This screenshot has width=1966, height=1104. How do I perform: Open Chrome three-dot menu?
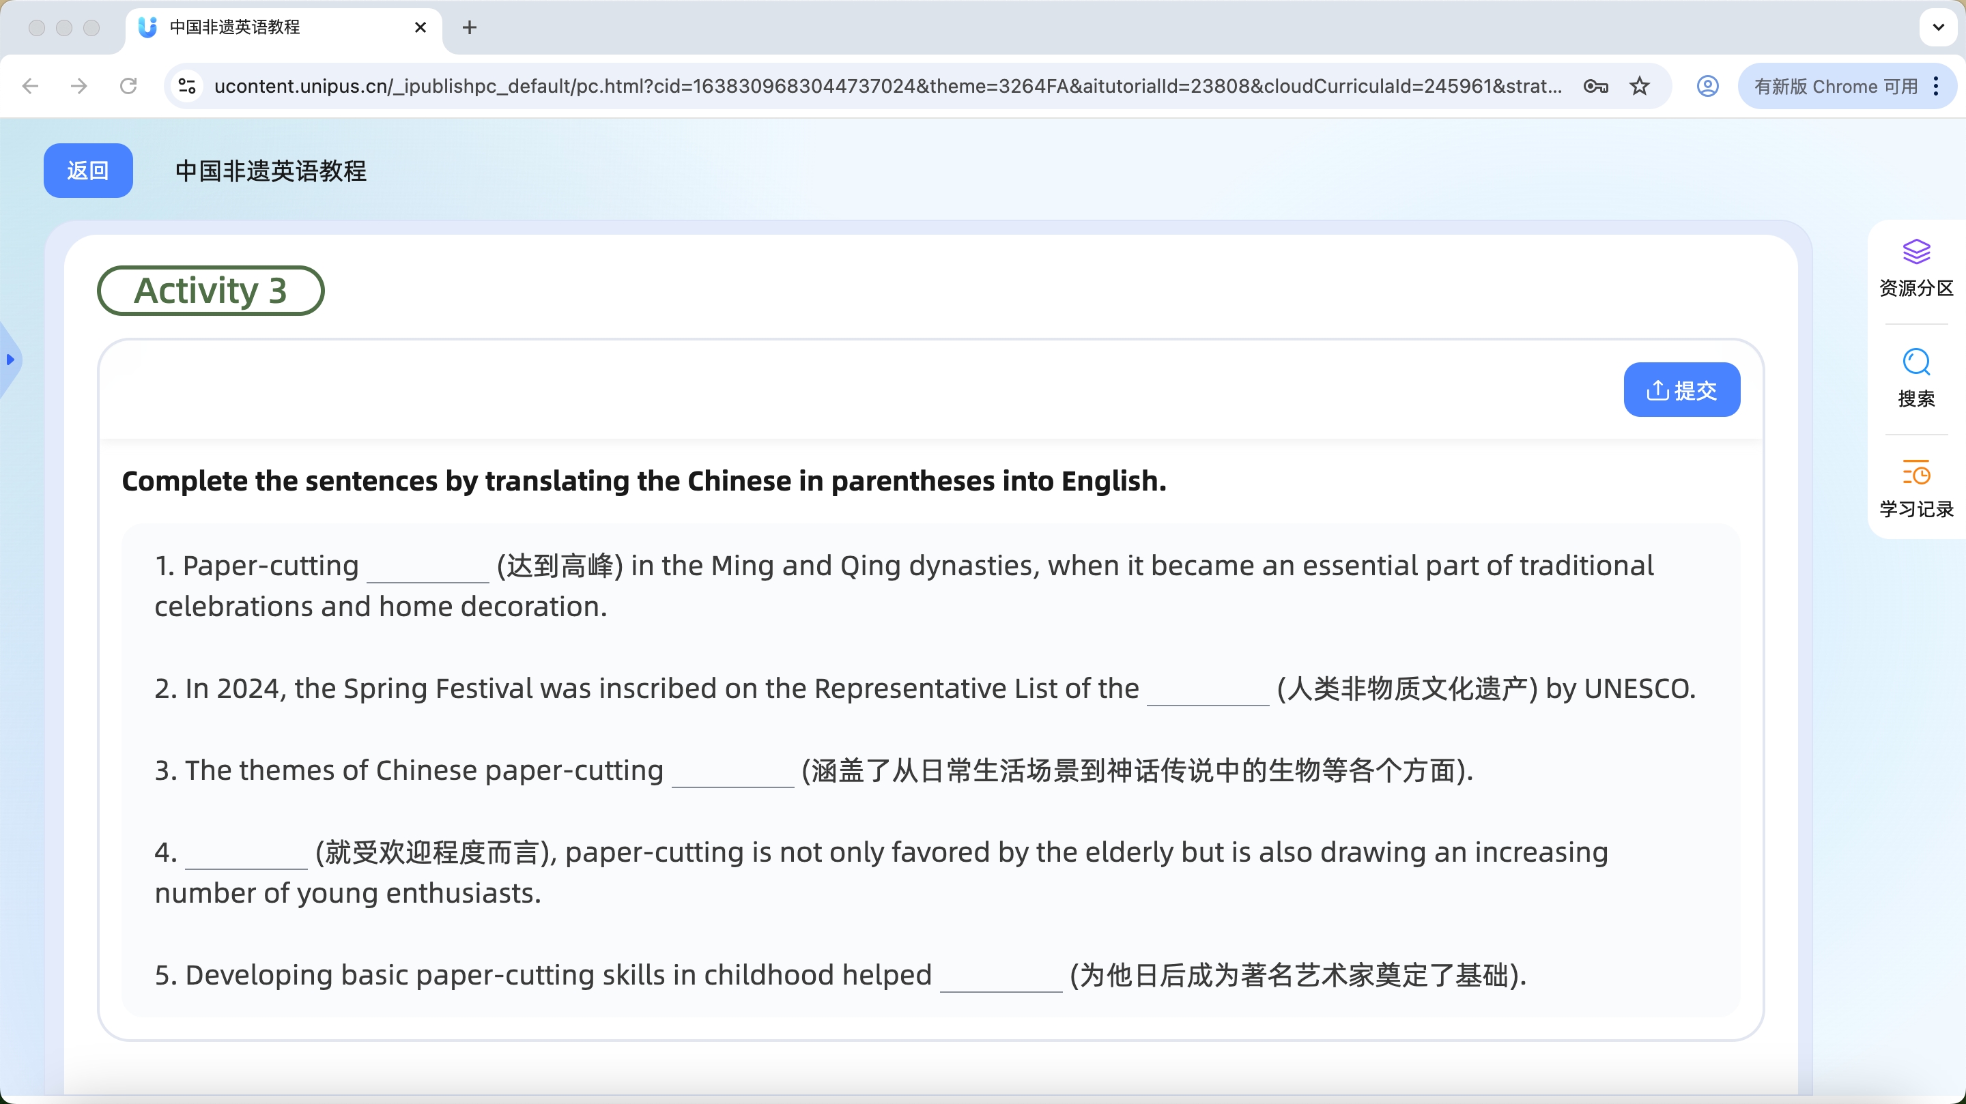point(1936,86)
